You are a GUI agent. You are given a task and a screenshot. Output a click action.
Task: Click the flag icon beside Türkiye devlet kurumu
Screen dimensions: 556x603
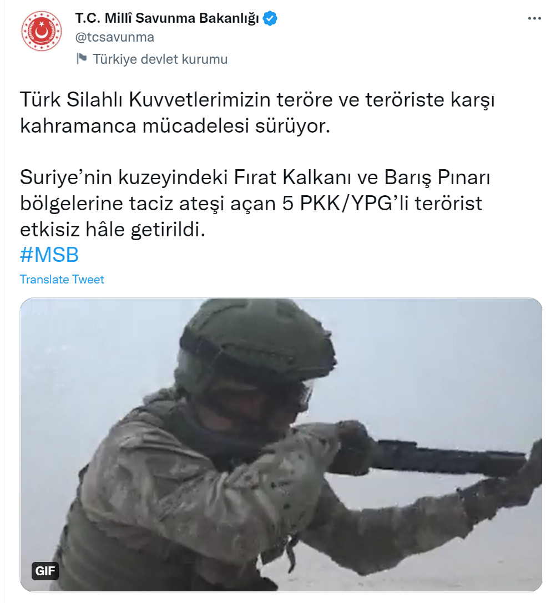click(82, 59)
